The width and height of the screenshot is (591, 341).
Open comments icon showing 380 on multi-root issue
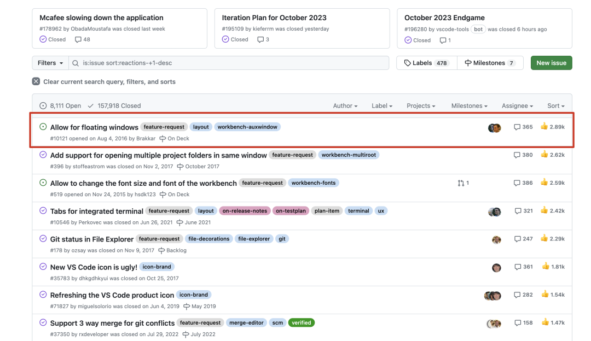[x=517, y=155]
